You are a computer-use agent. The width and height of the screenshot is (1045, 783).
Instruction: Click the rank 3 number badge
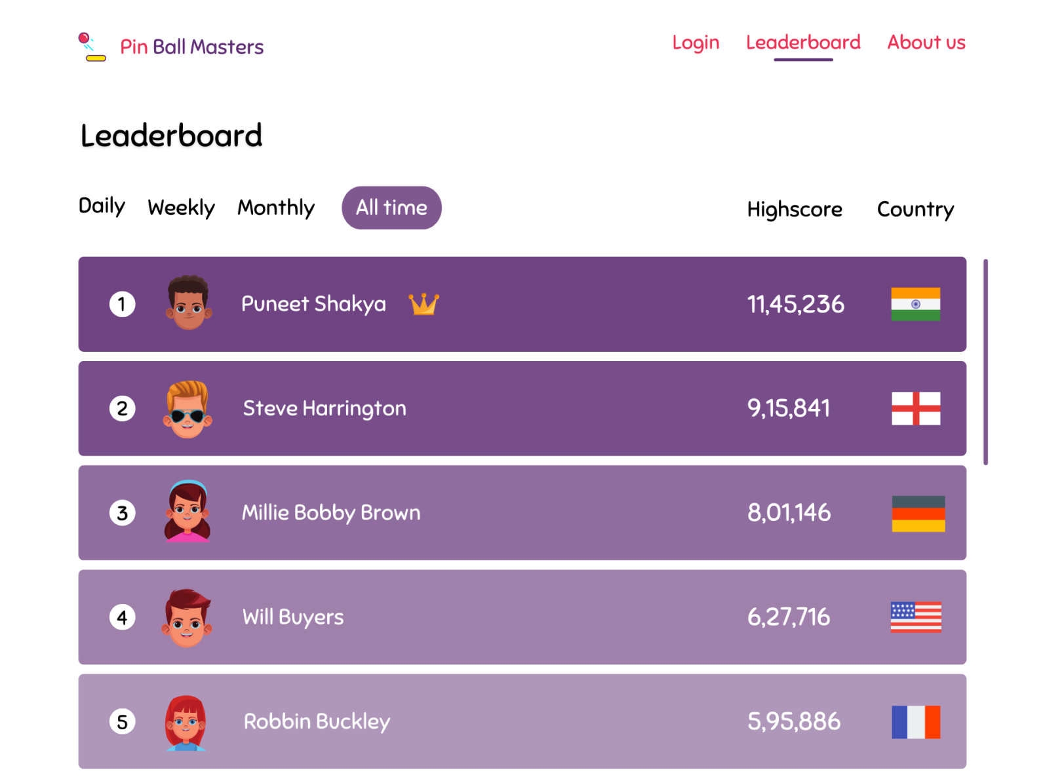(122, 513)
